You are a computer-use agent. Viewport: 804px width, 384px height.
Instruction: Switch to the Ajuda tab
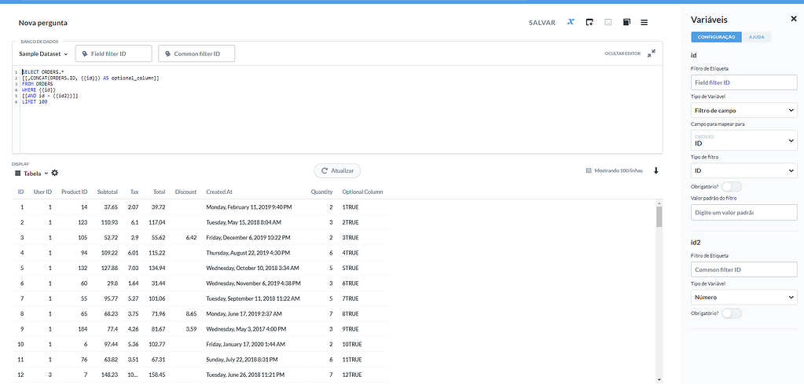pyautogui.click(x=756, y=37)
